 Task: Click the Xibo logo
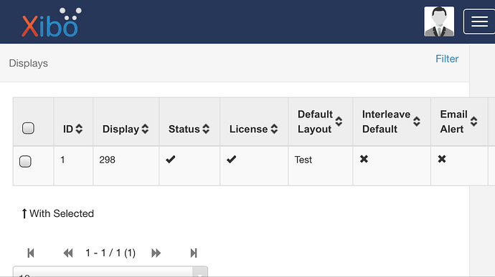(x=52, y=22)
